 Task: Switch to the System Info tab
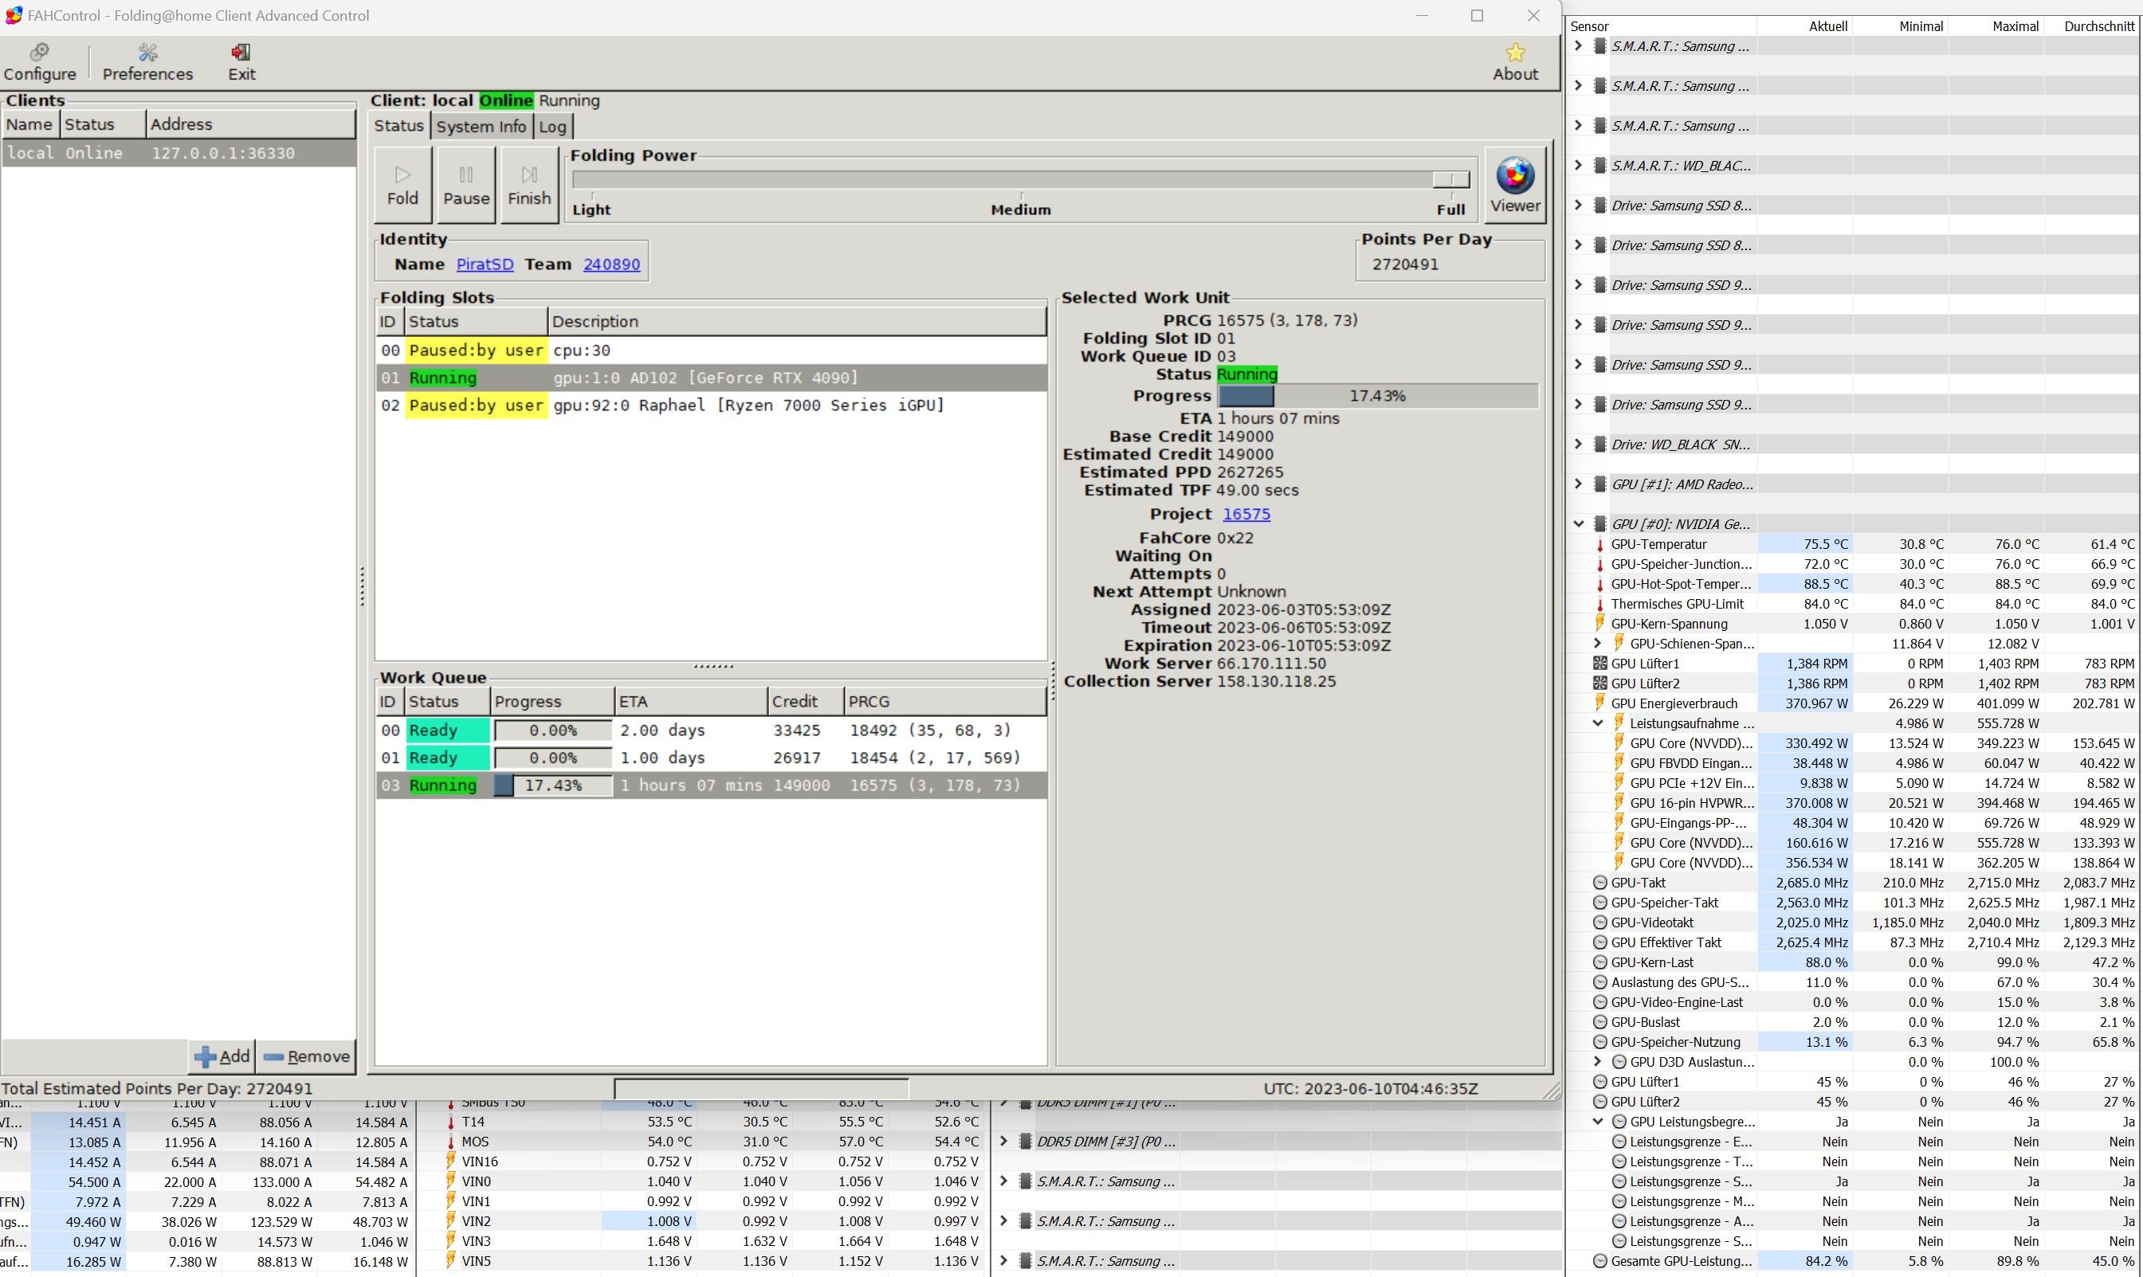pos(481,127)
